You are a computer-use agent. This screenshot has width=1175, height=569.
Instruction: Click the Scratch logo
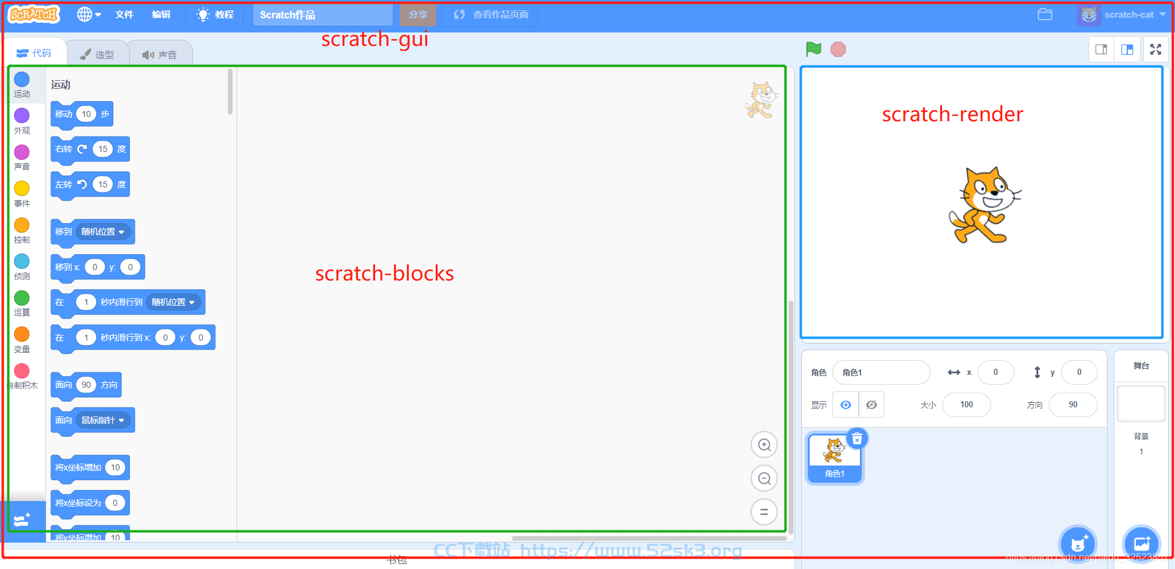click(x=34, y=14)
